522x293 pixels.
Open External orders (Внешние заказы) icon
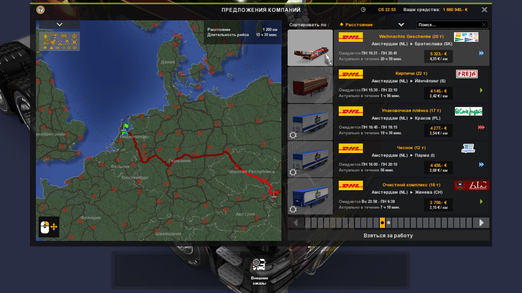coord(259,265)
